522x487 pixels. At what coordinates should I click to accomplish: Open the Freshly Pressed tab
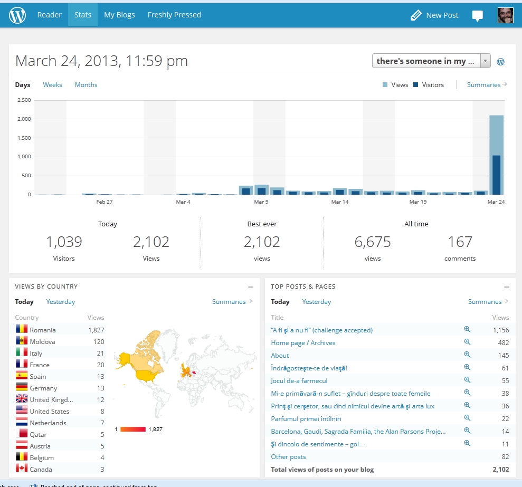174,15
